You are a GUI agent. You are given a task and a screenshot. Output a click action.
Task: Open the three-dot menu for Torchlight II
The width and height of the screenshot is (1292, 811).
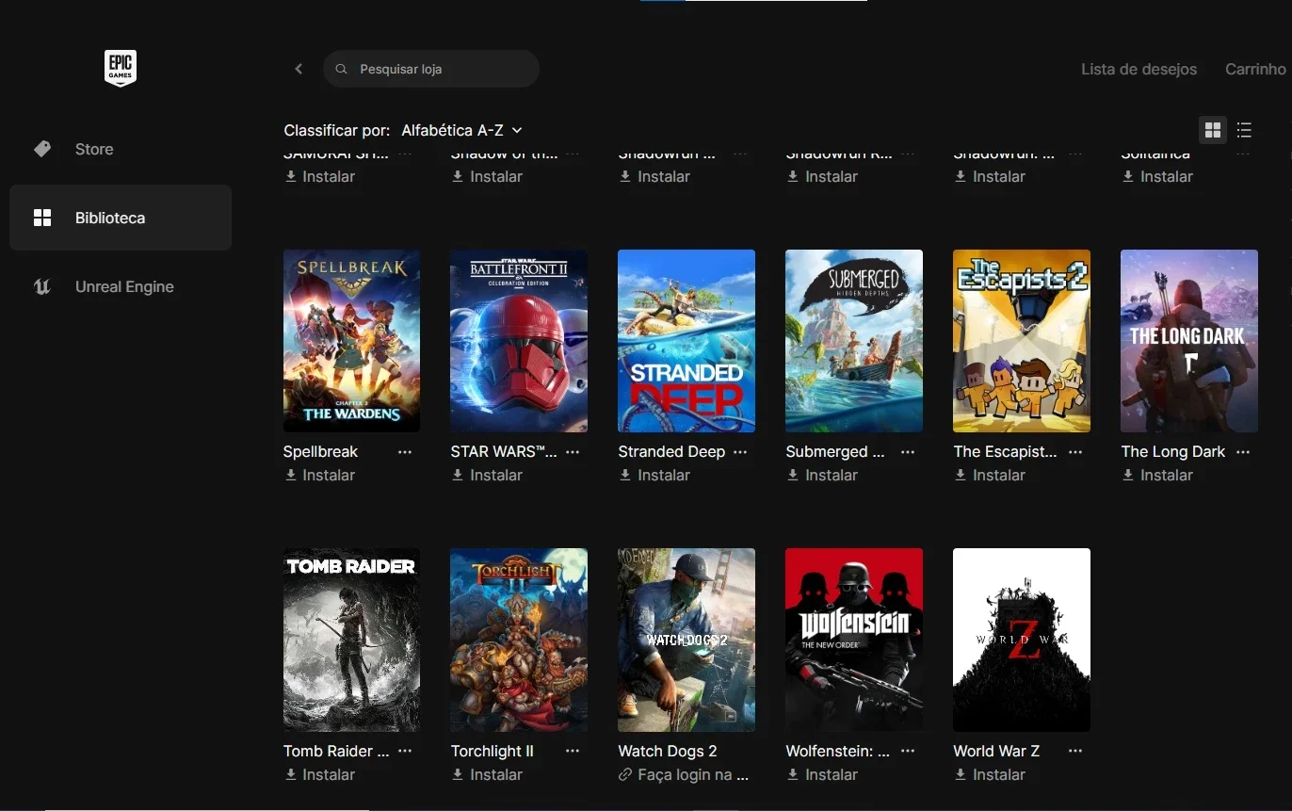pyautogui.click(x=573, y=751)
